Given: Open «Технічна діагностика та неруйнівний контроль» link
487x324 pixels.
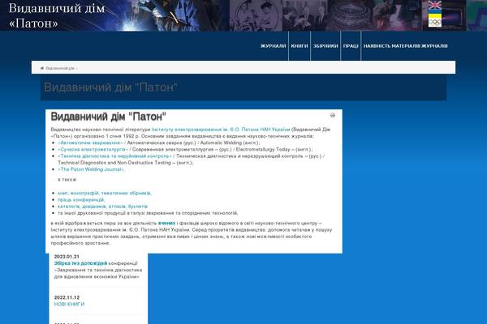Looking at the screenshot, I should (x=114, y=156).
